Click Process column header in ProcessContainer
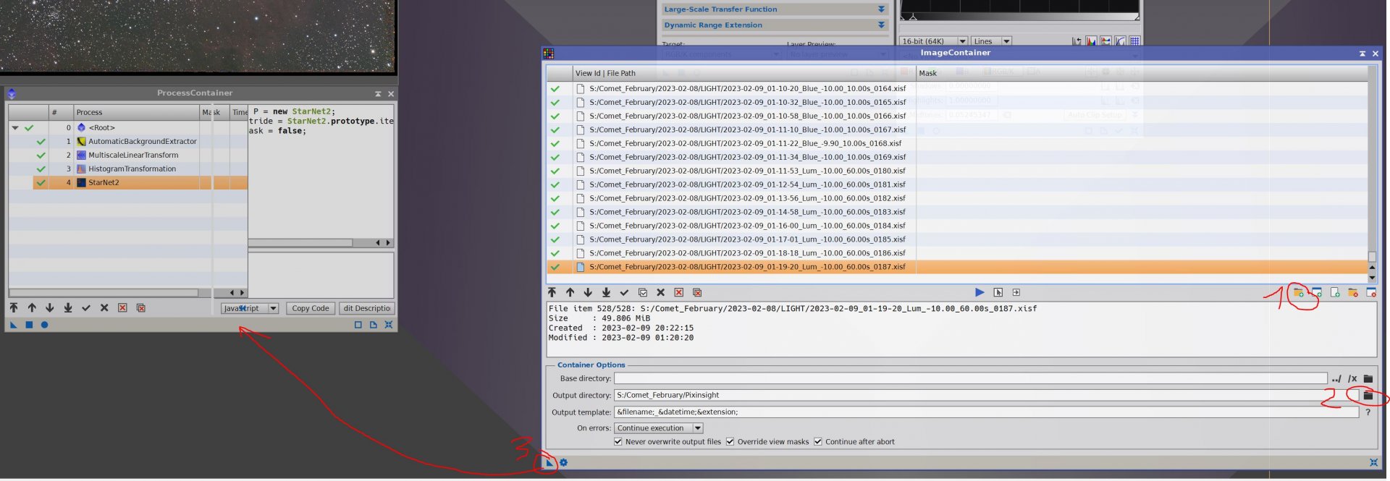Screen dimensions: 1390x481 [x=136, y=112]
